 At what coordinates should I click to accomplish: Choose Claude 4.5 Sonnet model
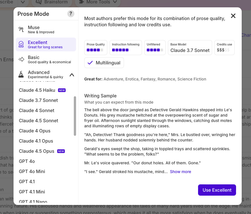point(38,121)
